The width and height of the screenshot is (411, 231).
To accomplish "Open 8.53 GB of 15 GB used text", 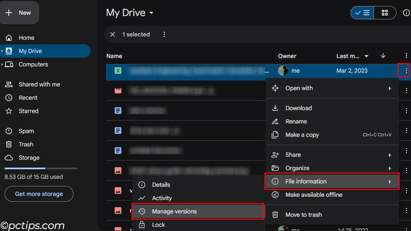I will coord(34,177).
